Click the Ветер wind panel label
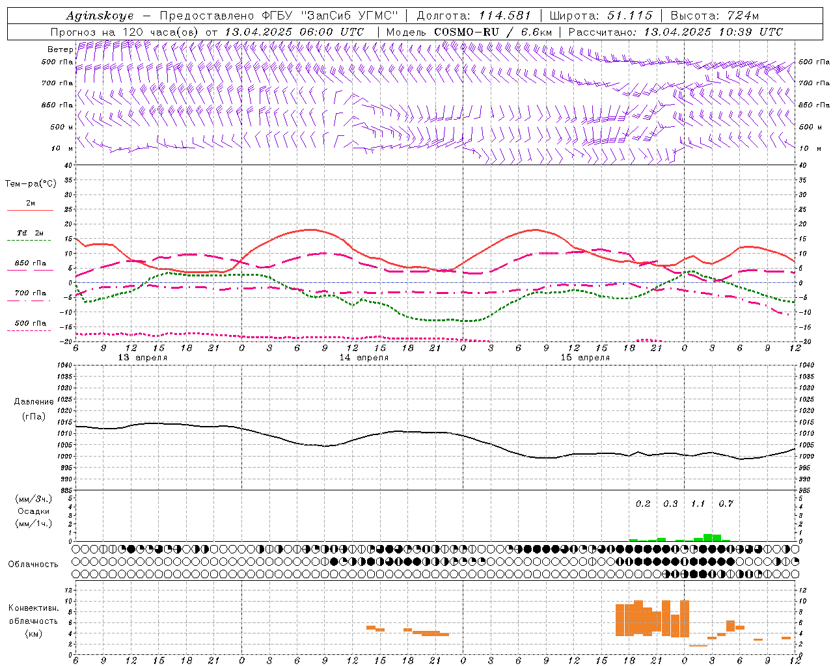 pos(60,49)
